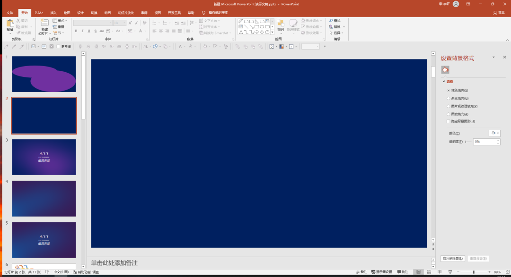Close the Format Background pane
The height and width of the screenshot is (277, 511).
click(x=504, y=57)
